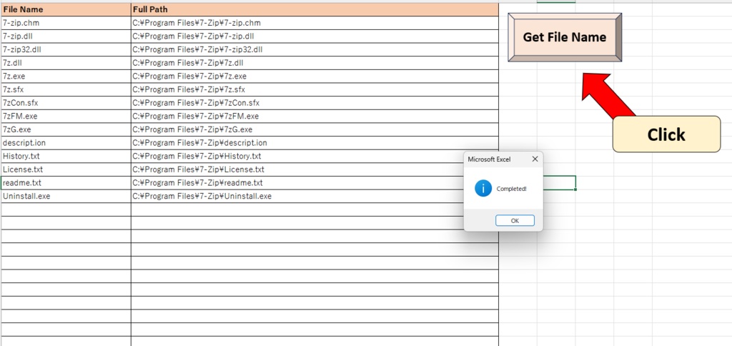Select the Uninstall.exe file name cell

tap(66, 196)
